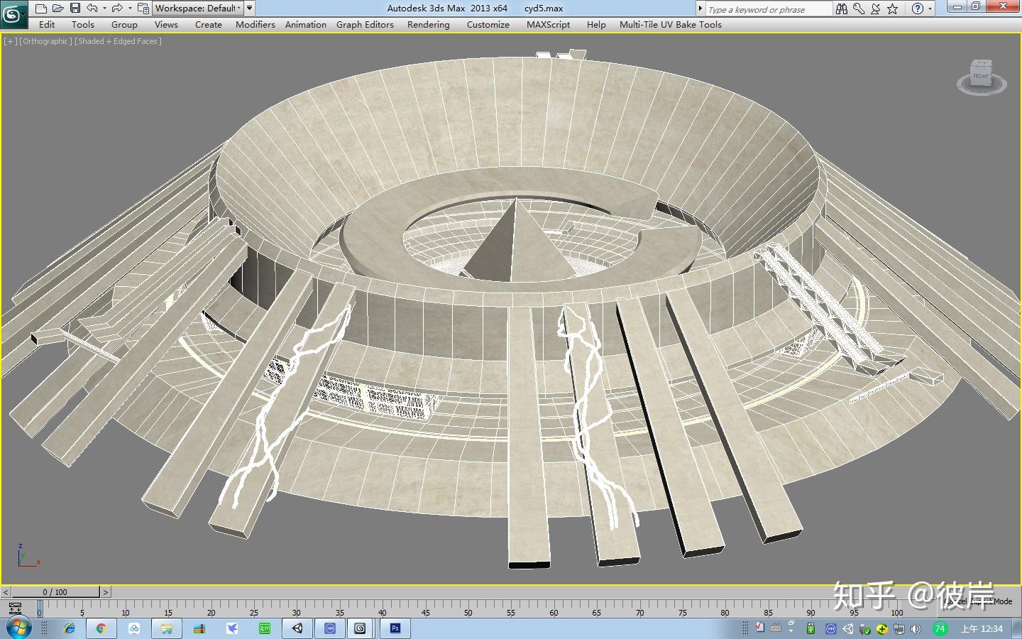Click the binoculars search icon
The image size is (1022, 639).
pos(842,9)
